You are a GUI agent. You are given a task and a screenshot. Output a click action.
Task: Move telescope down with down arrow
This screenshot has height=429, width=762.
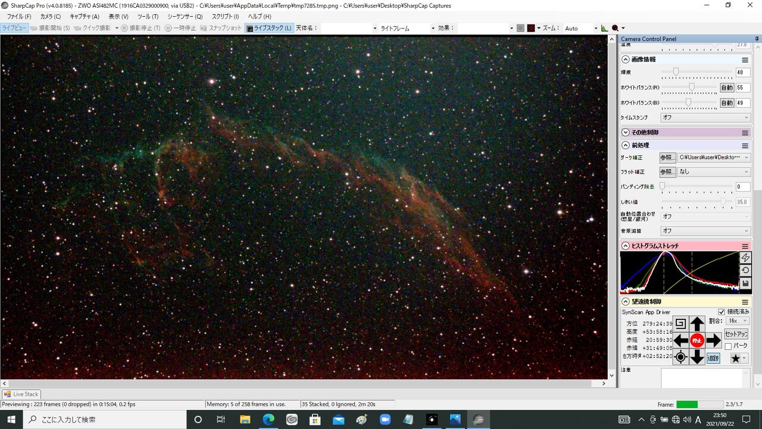pyautogui.click(x=697, y=357)
